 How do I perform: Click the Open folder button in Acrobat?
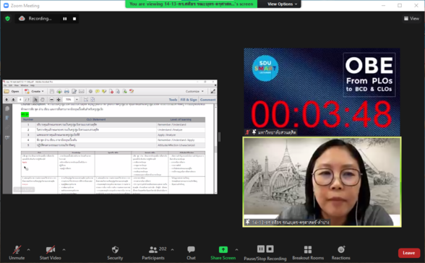tap(12, 91)
